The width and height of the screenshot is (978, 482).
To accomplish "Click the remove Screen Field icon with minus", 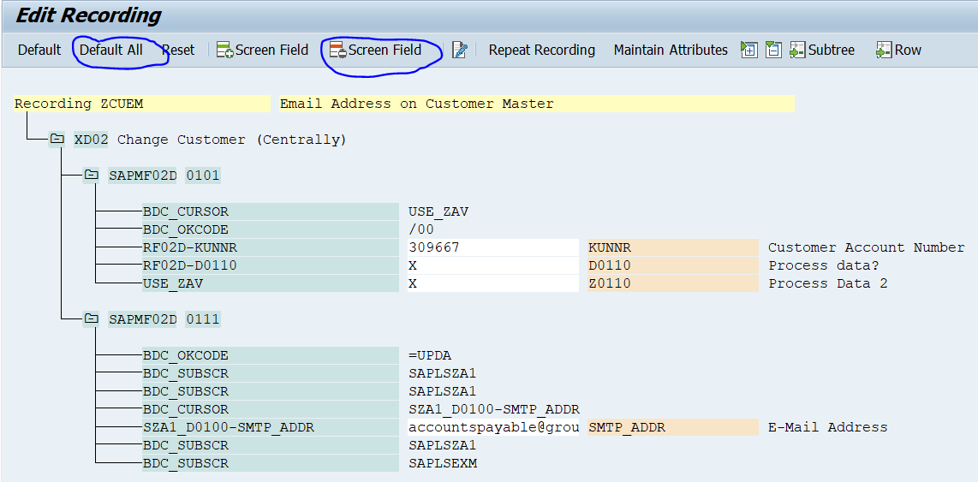I will click(x=337, y=50).
